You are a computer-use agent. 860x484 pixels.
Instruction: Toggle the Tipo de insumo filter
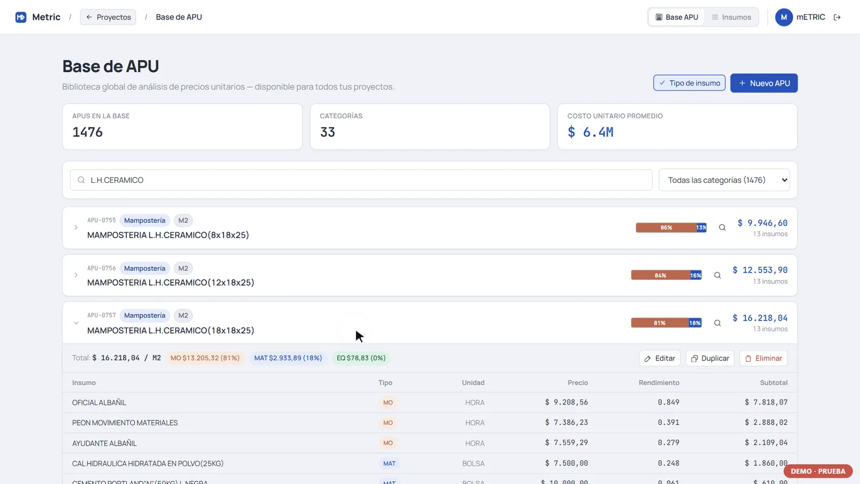pos(690,83)
